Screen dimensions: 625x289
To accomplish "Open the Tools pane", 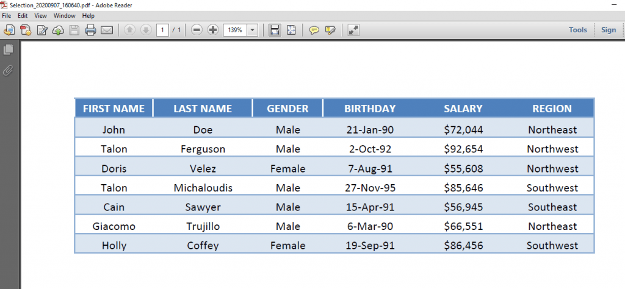I will 577,30.
